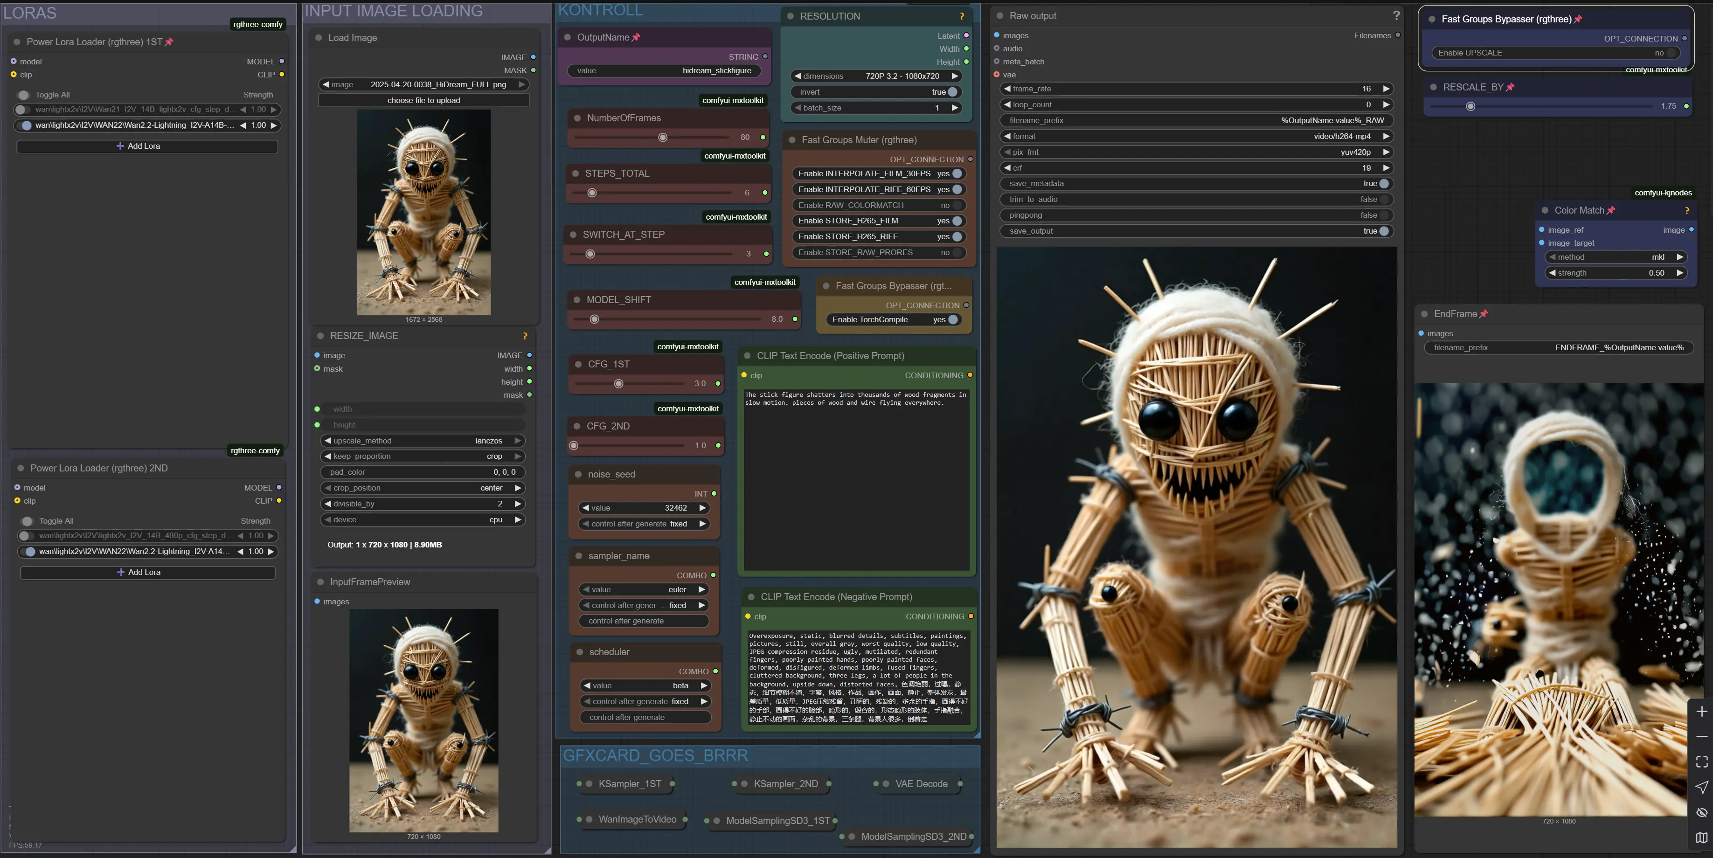Click the NumberOfFrames slider handle
Screen dimensions: 1713x858
pos(662,138)
